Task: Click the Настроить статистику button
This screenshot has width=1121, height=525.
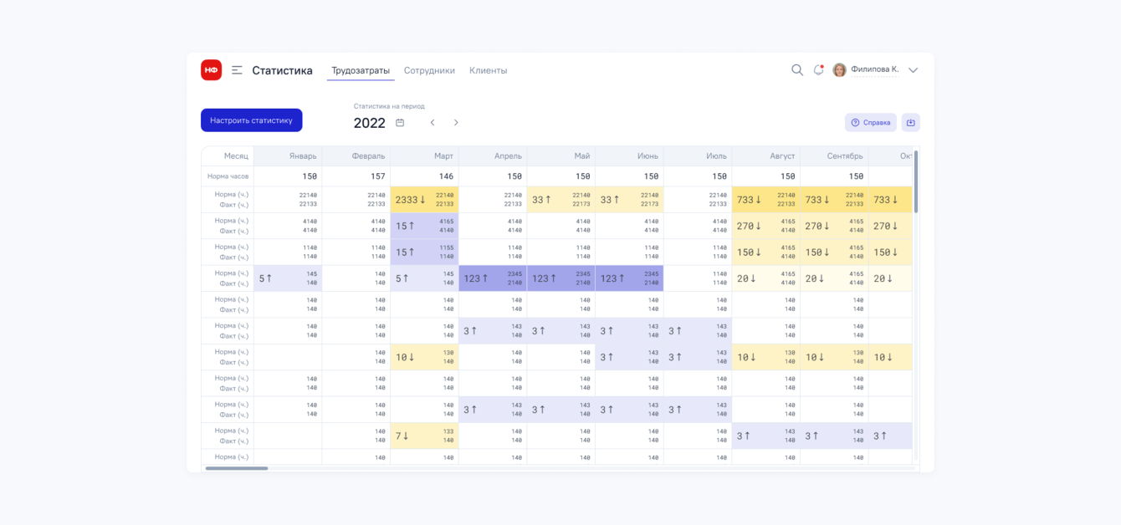Action: click(251, 120)
